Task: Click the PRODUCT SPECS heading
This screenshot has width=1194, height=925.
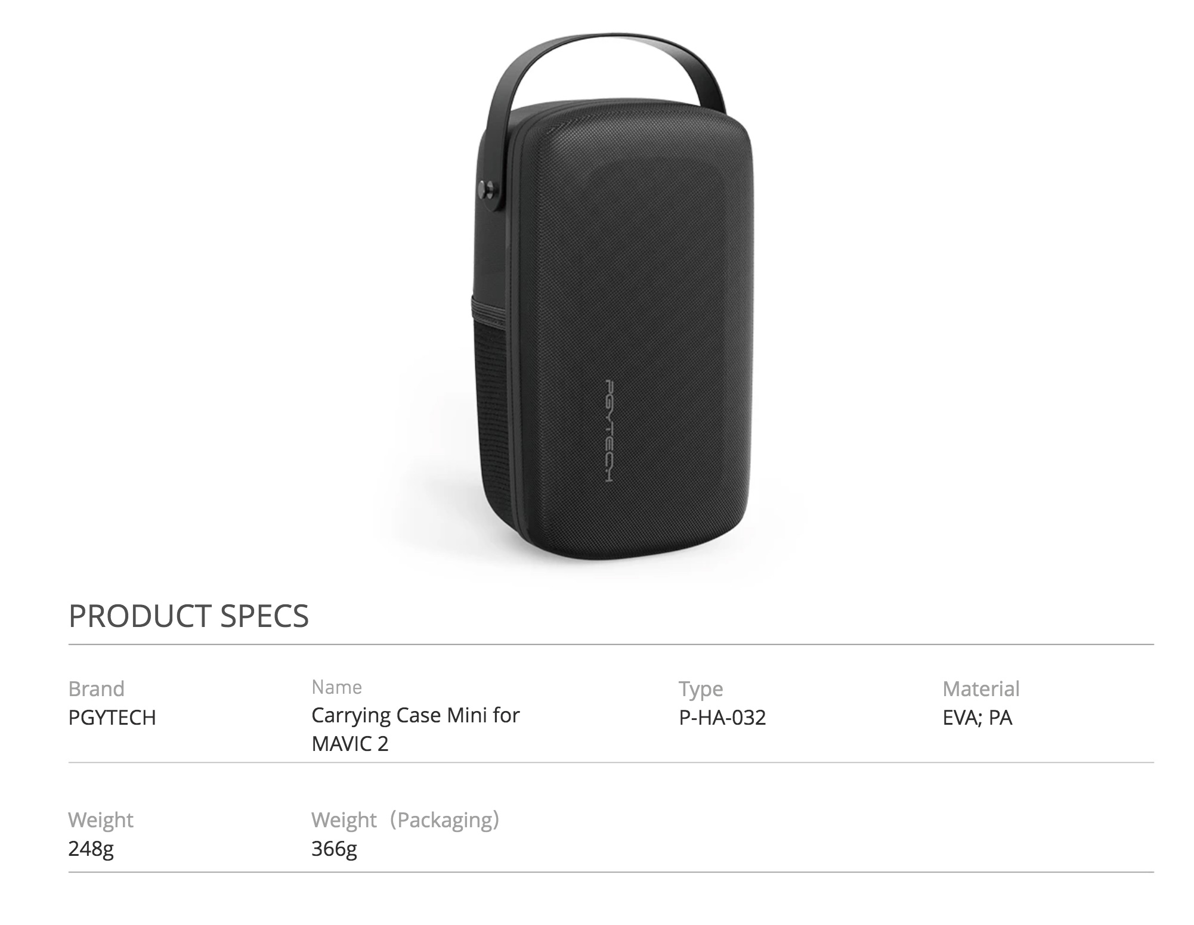Action: click(x=188, y=616)
